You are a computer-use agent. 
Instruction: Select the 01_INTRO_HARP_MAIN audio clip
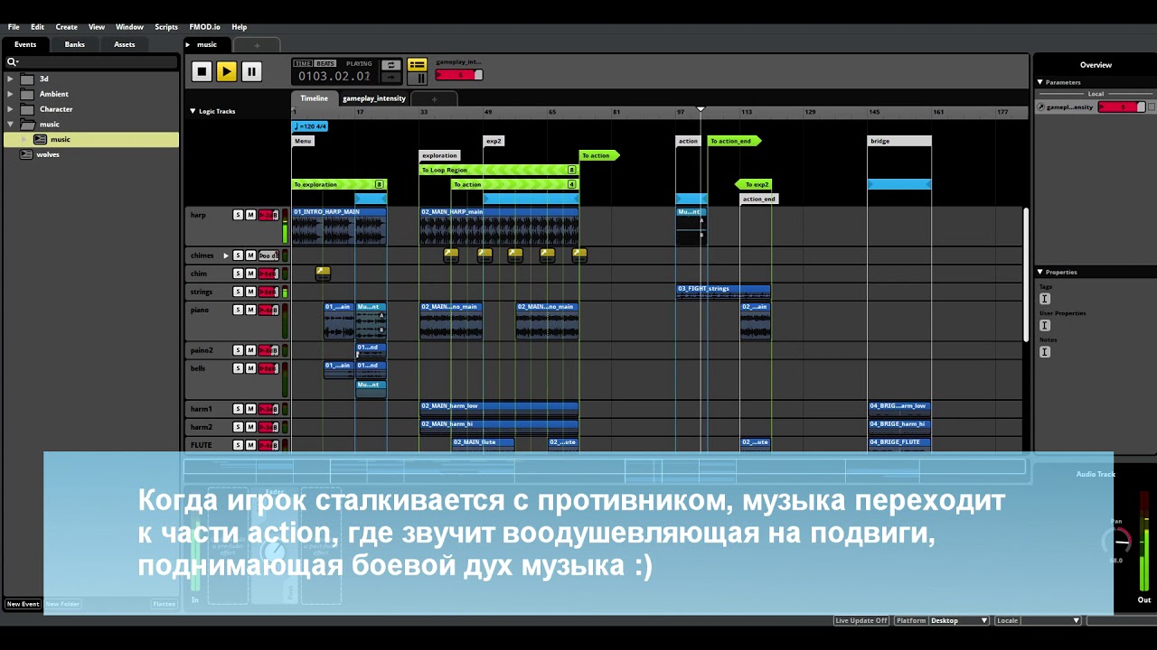pyautogui.click(x=339, y=226)
